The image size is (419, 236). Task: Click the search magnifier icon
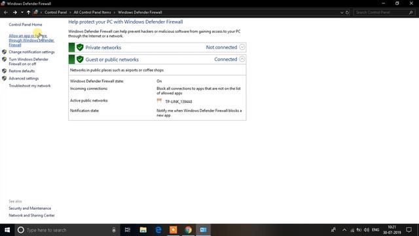click(x=411, y=12)
